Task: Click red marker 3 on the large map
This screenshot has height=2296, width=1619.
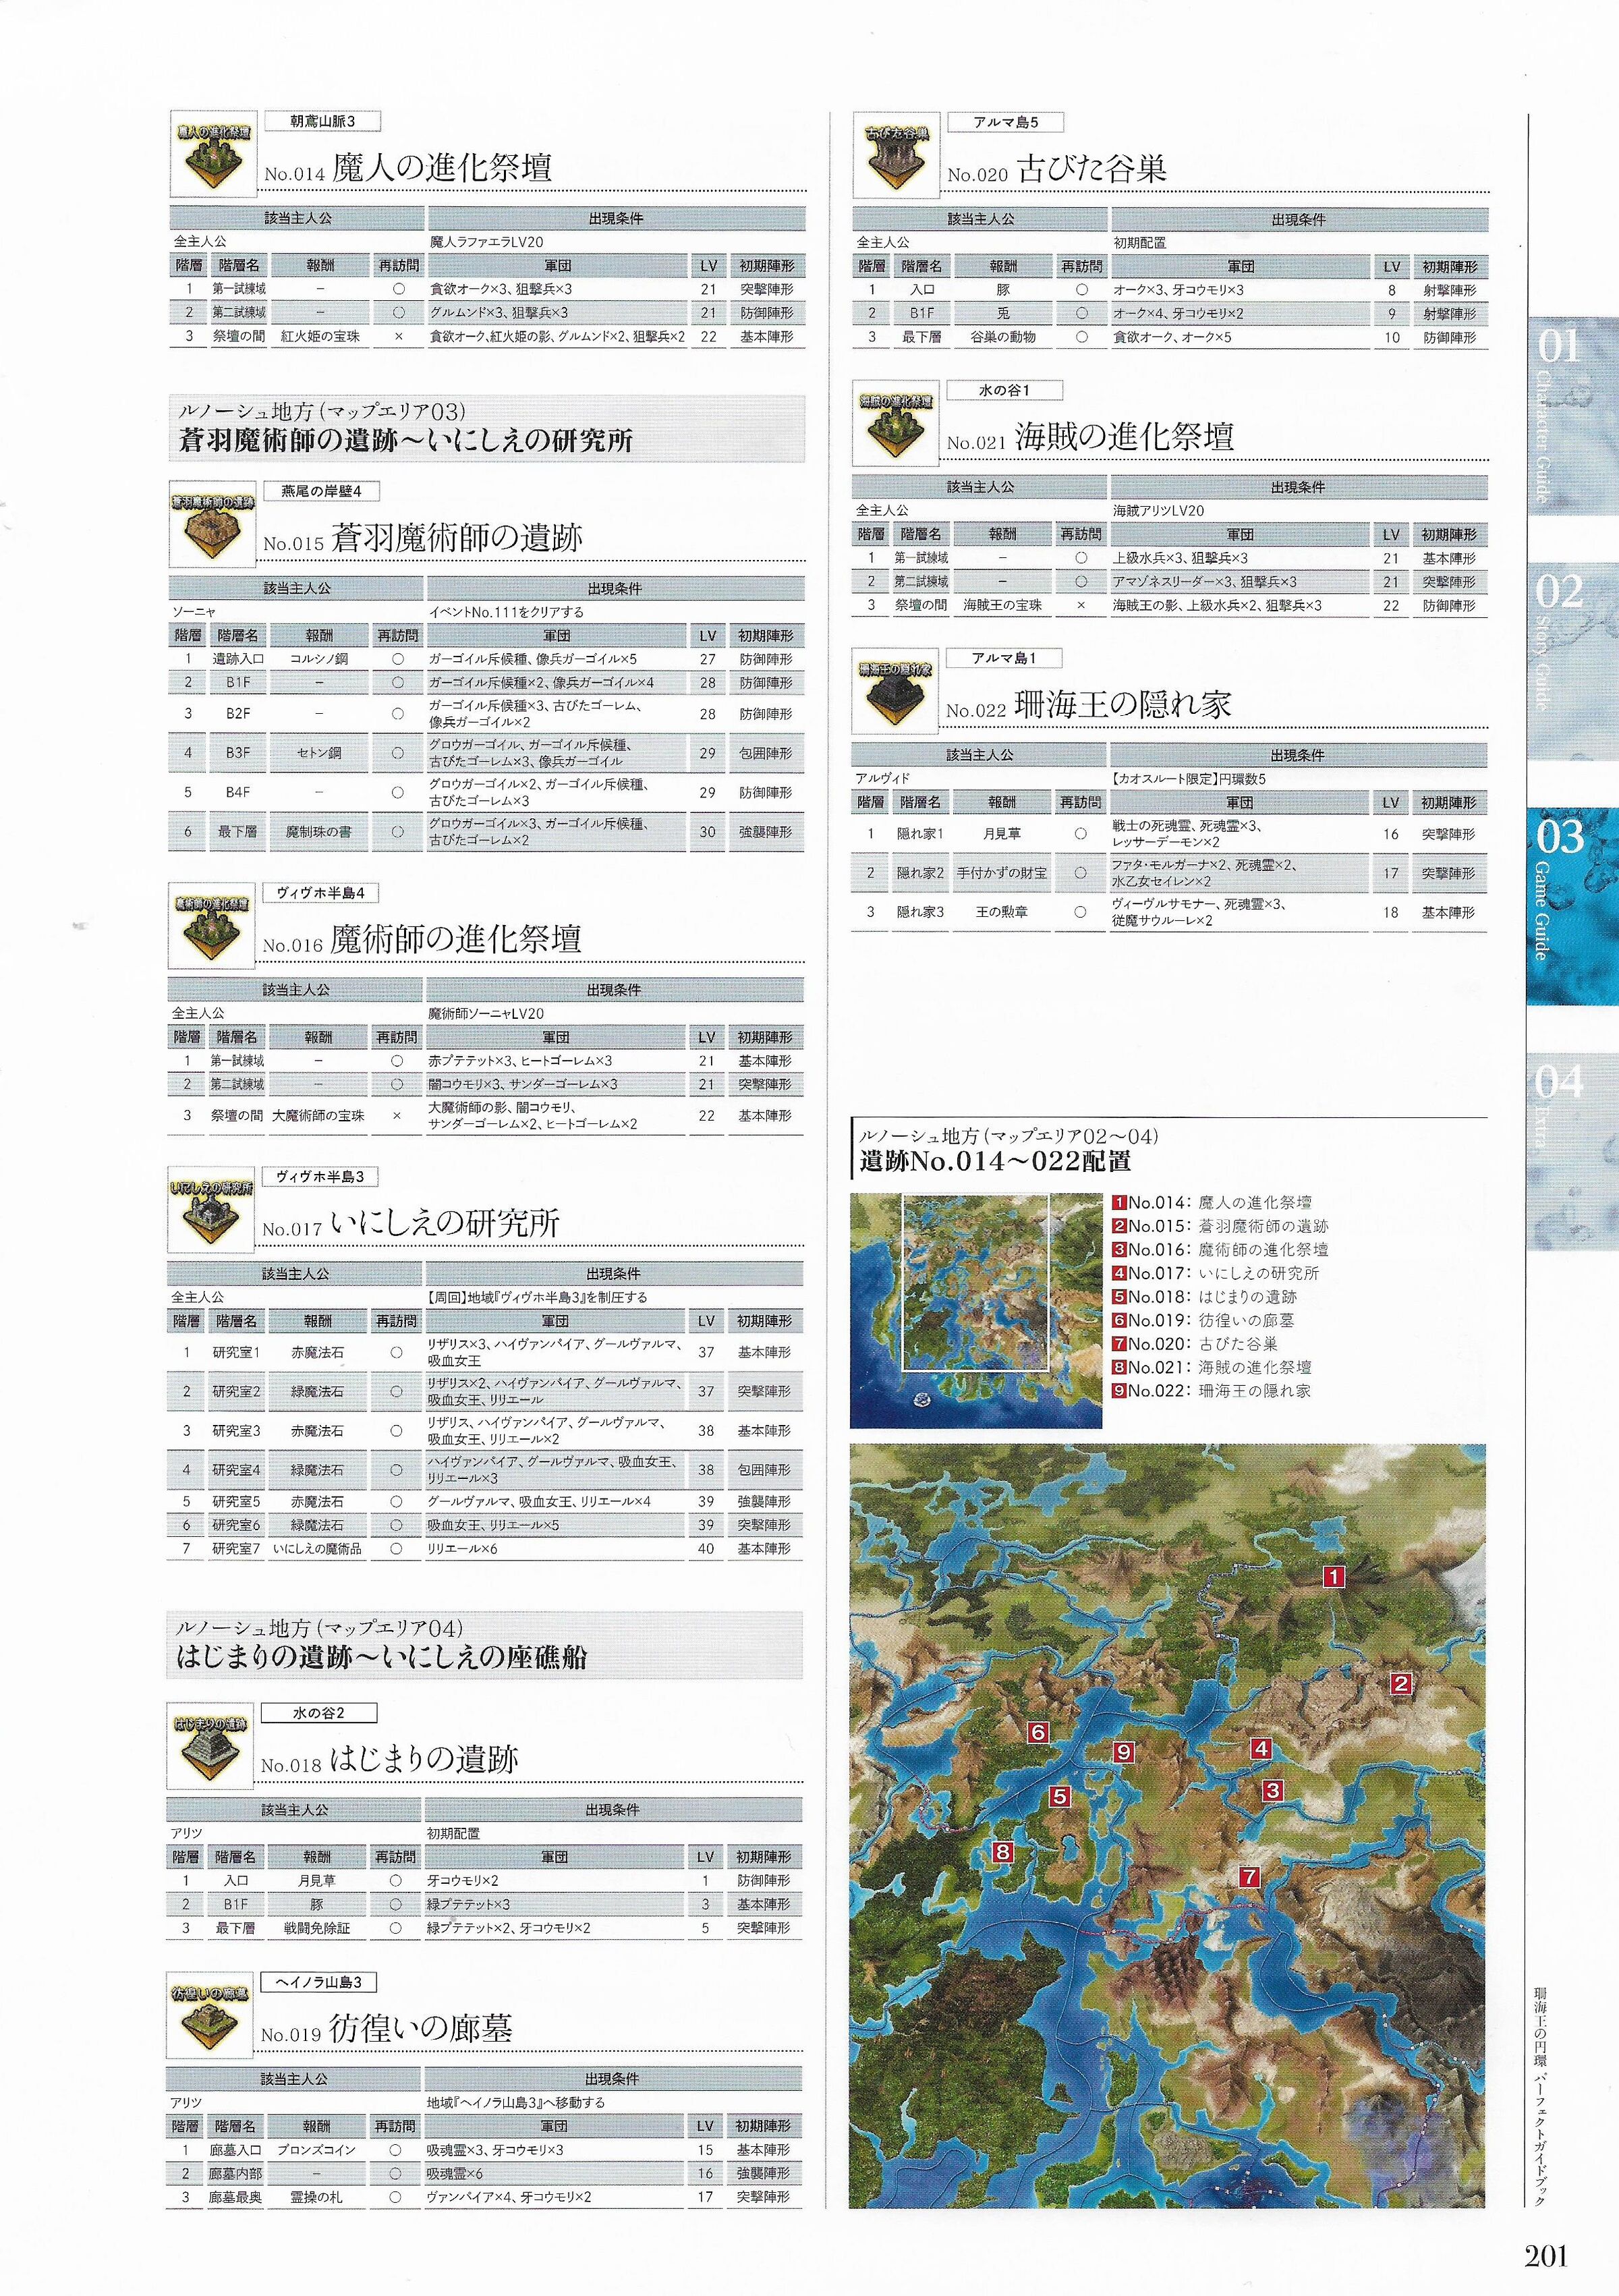Action: pyautogui.click(x=1272, y=1791)
